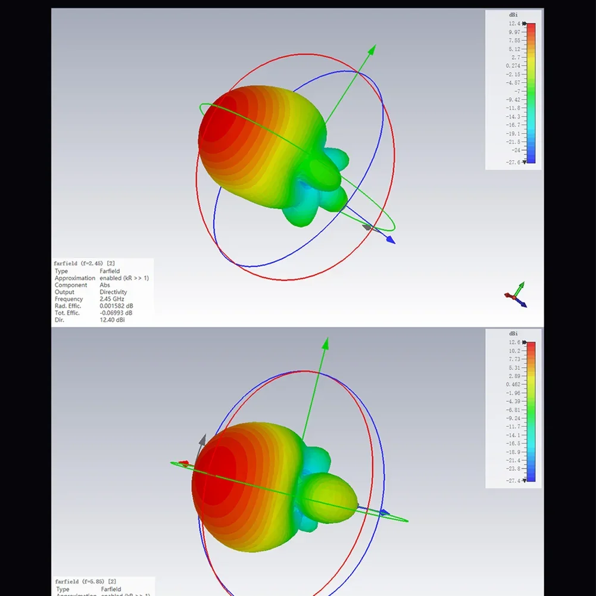Click the green axis arrowhead in the 2.45 GHz plot
Viewport: 596px width, 596px height.
[372, 49]
